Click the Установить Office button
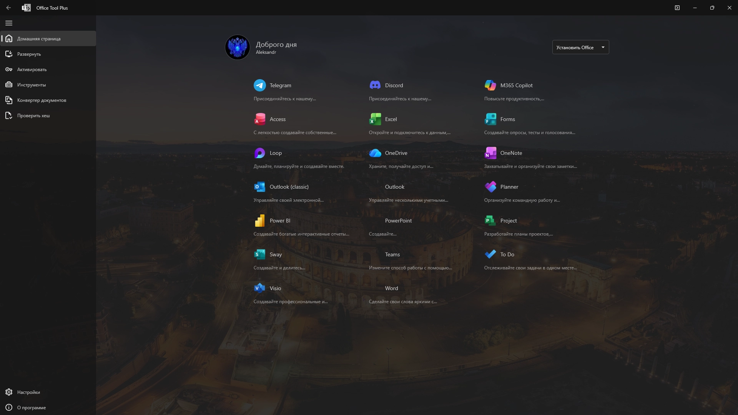The width and height of the screenshot is (738, 415). point(575,47)
